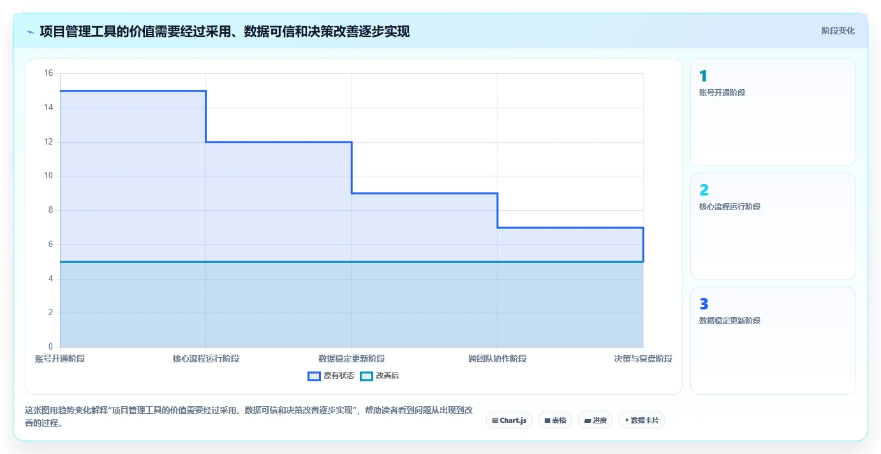
Task: Open card 2 核心流程运行阶段
Action: pyautogui.click(x=773, y=226)
